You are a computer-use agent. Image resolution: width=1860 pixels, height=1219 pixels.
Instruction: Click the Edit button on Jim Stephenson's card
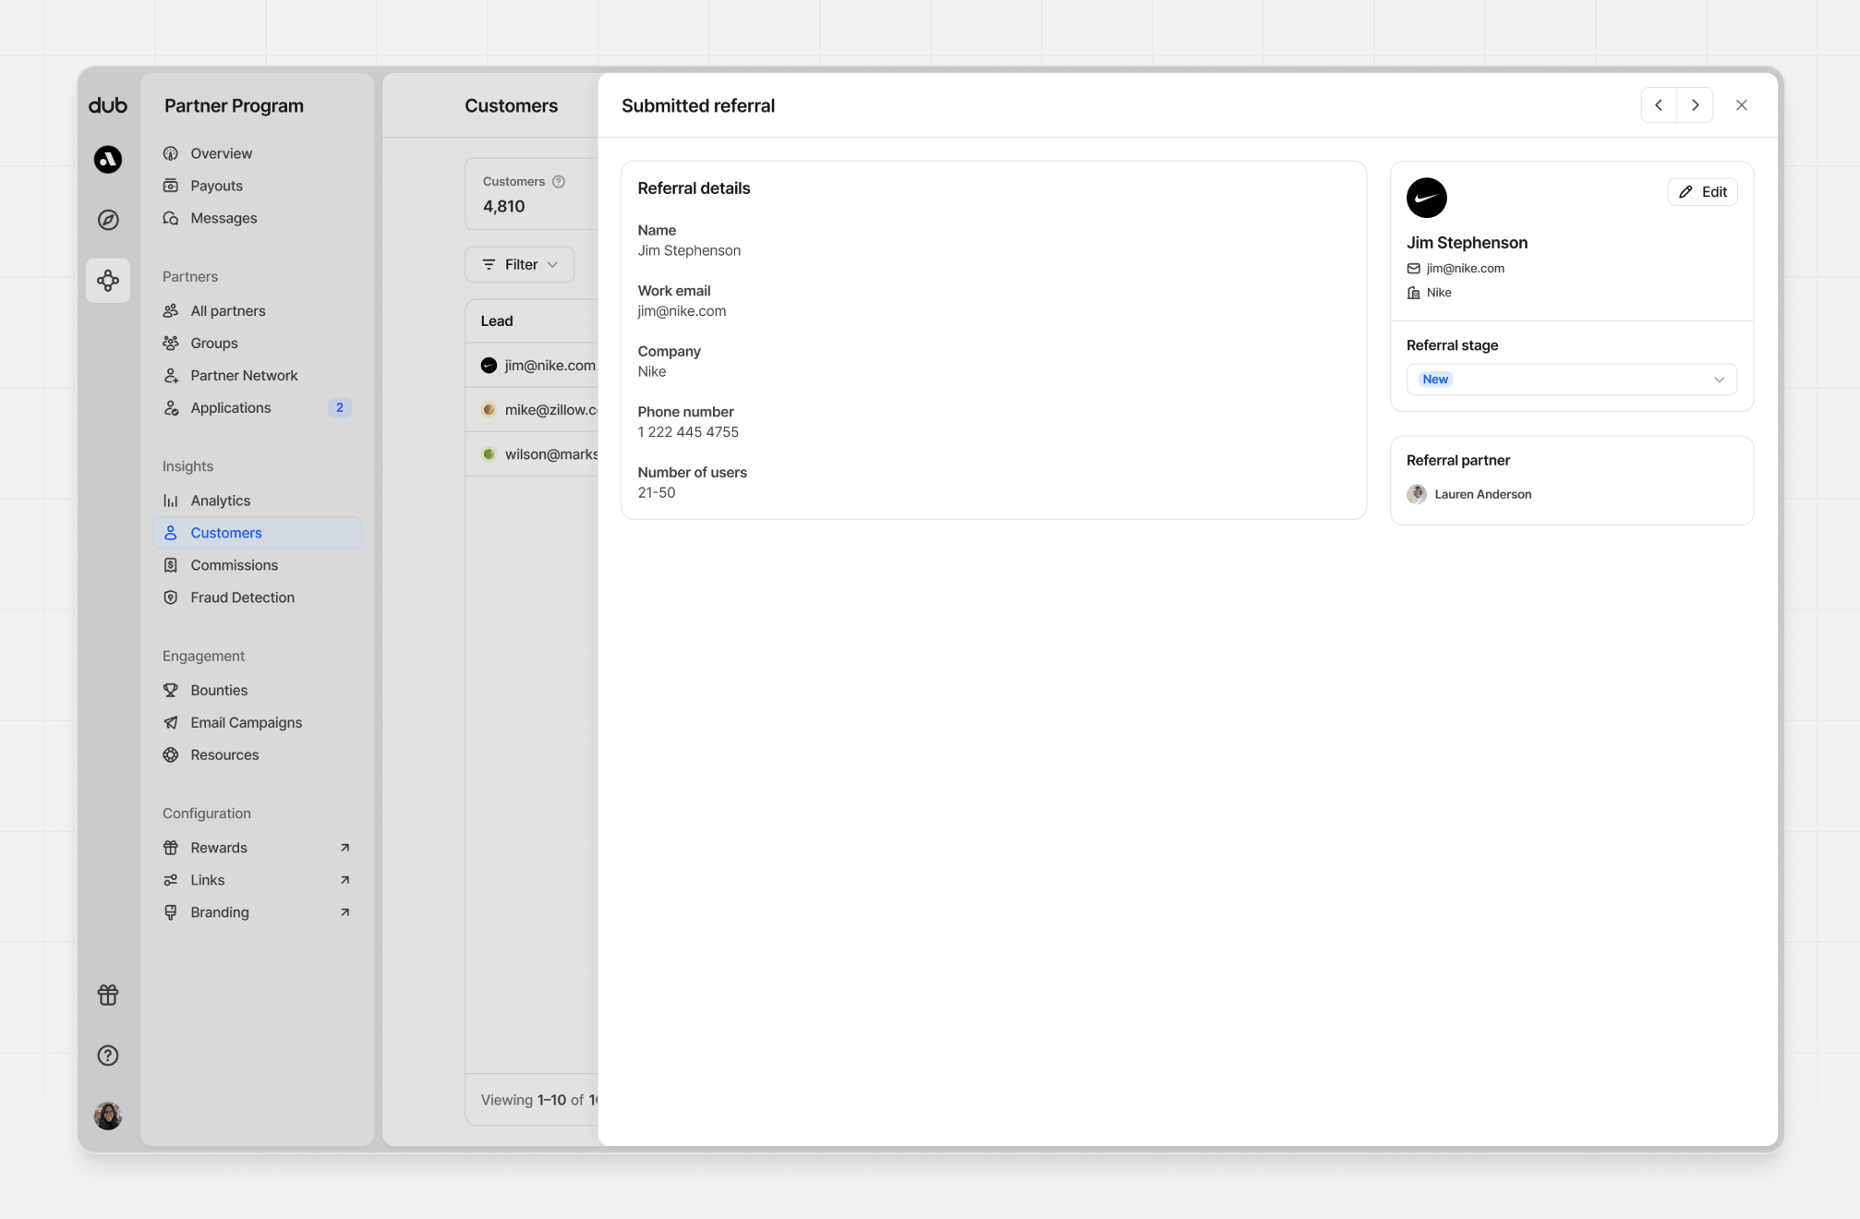(x=1702, y=192)
